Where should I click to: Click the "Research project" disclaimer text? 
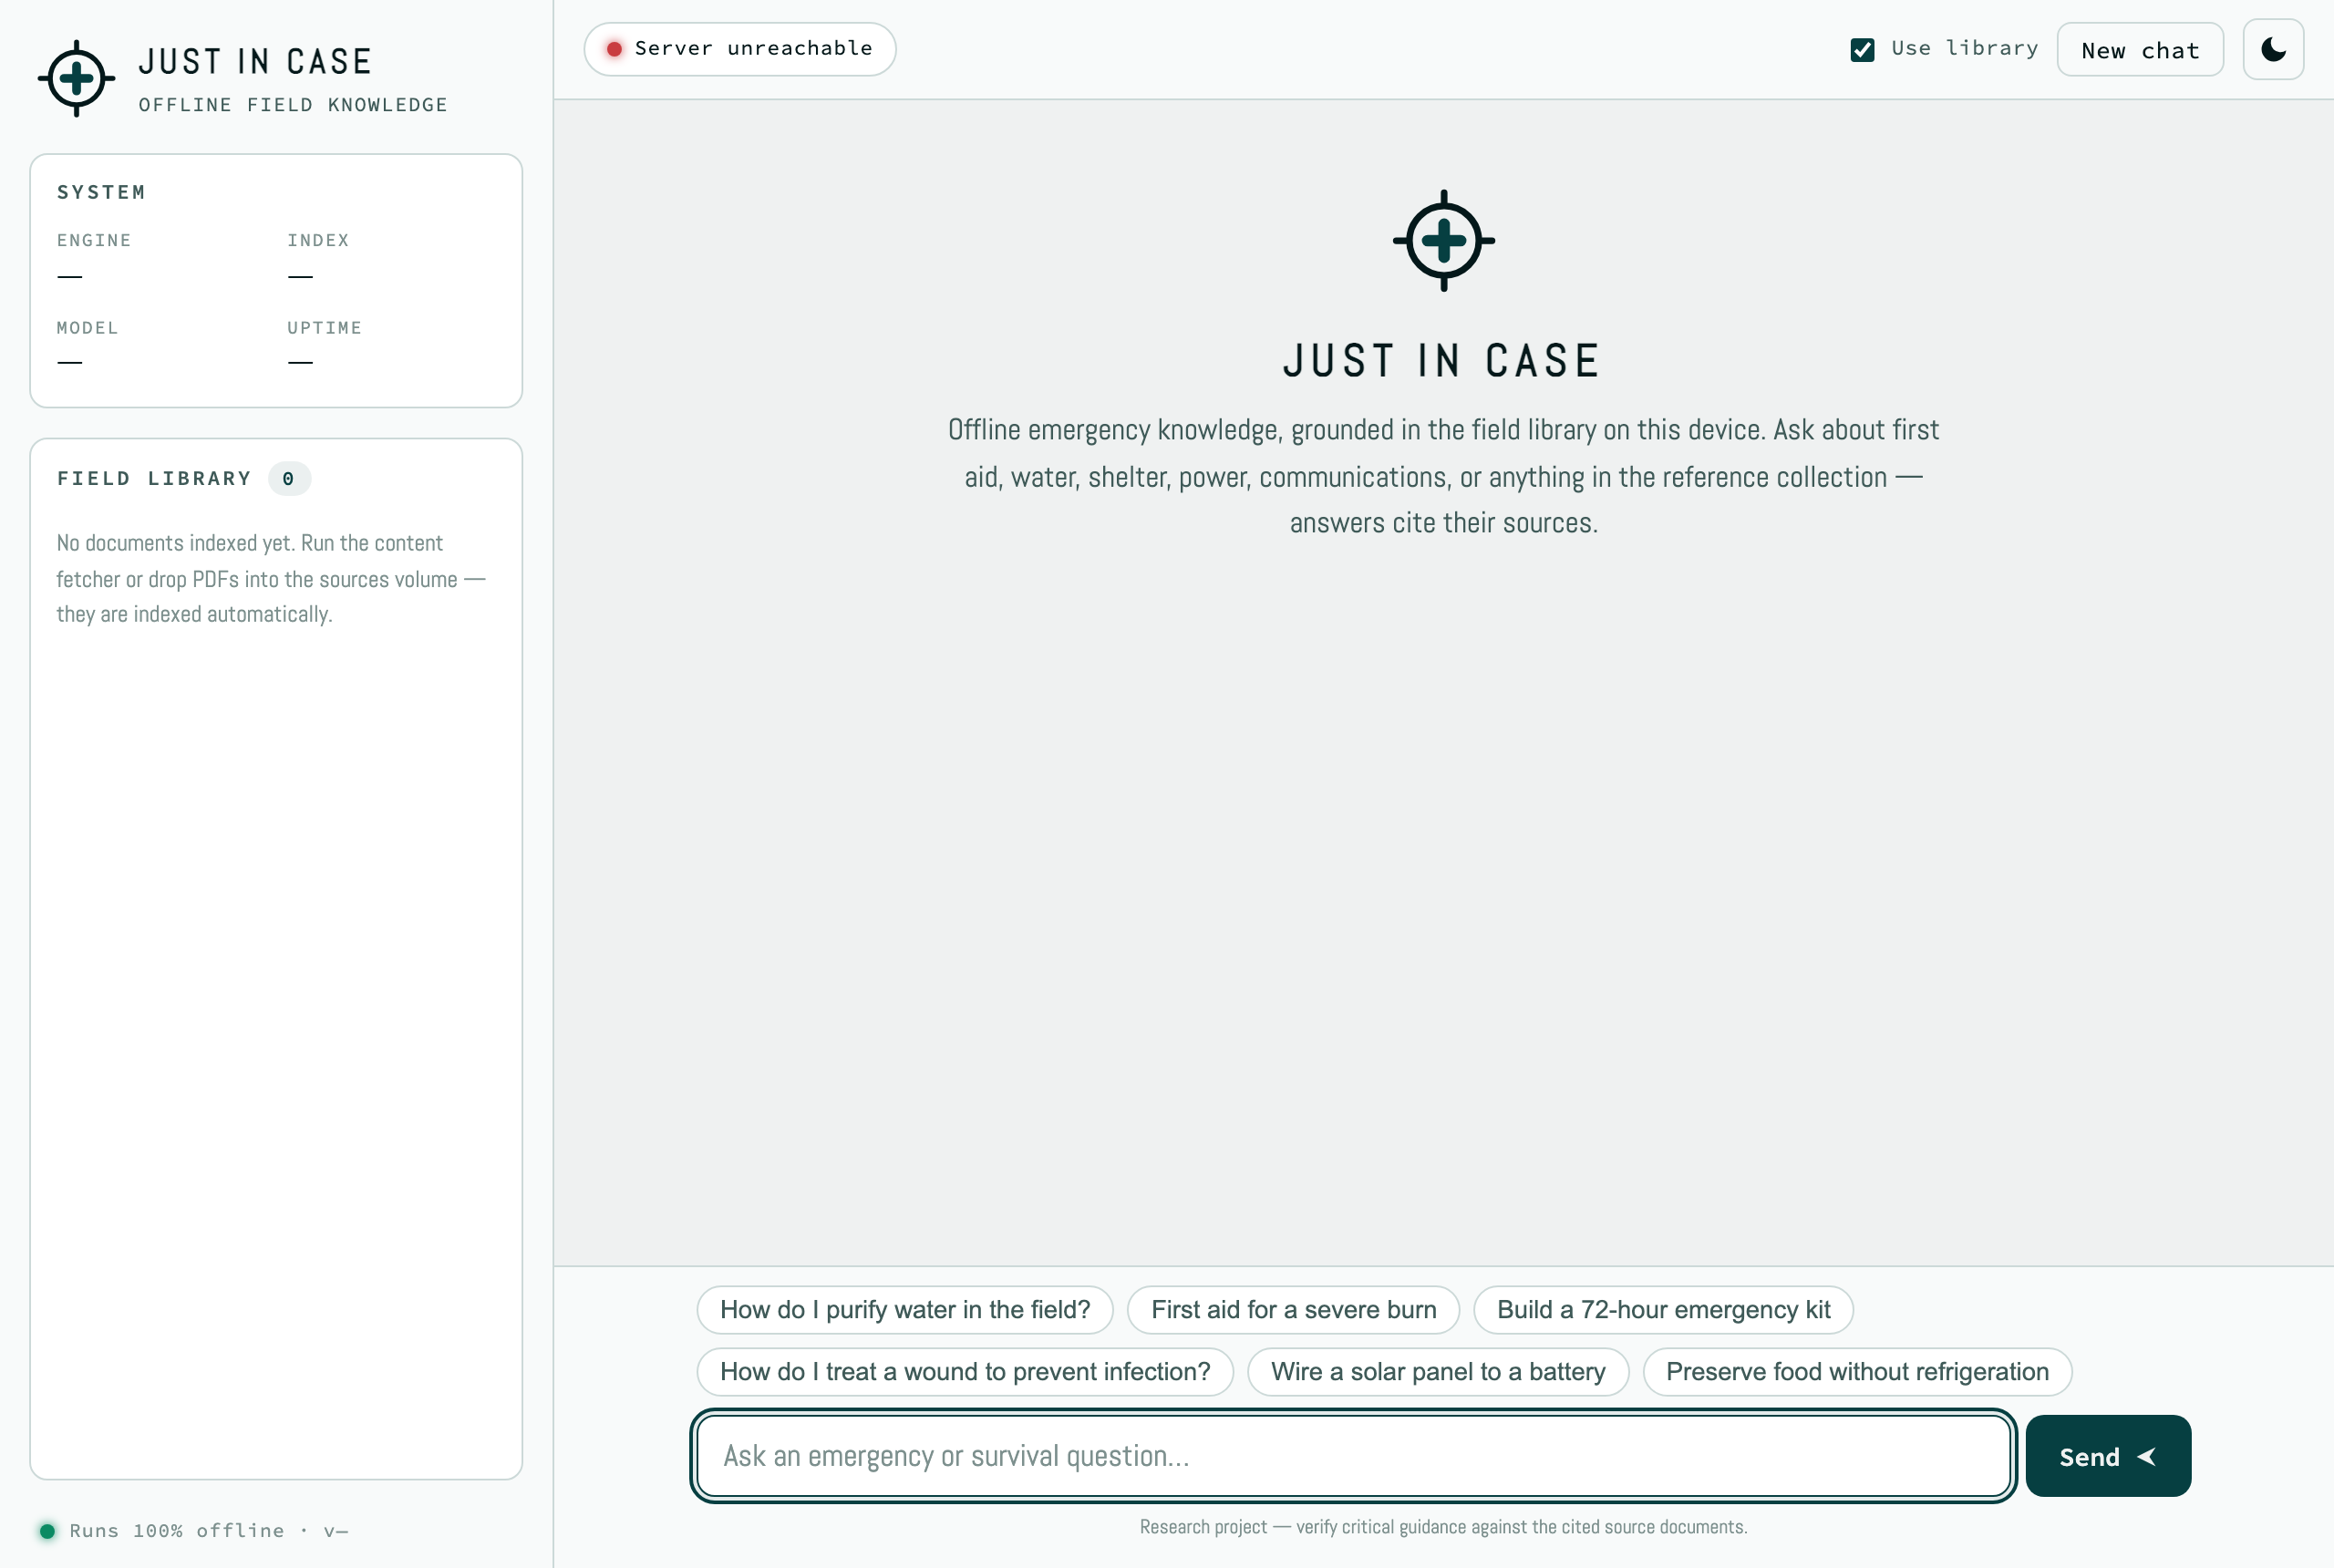coord(1443,1527)
